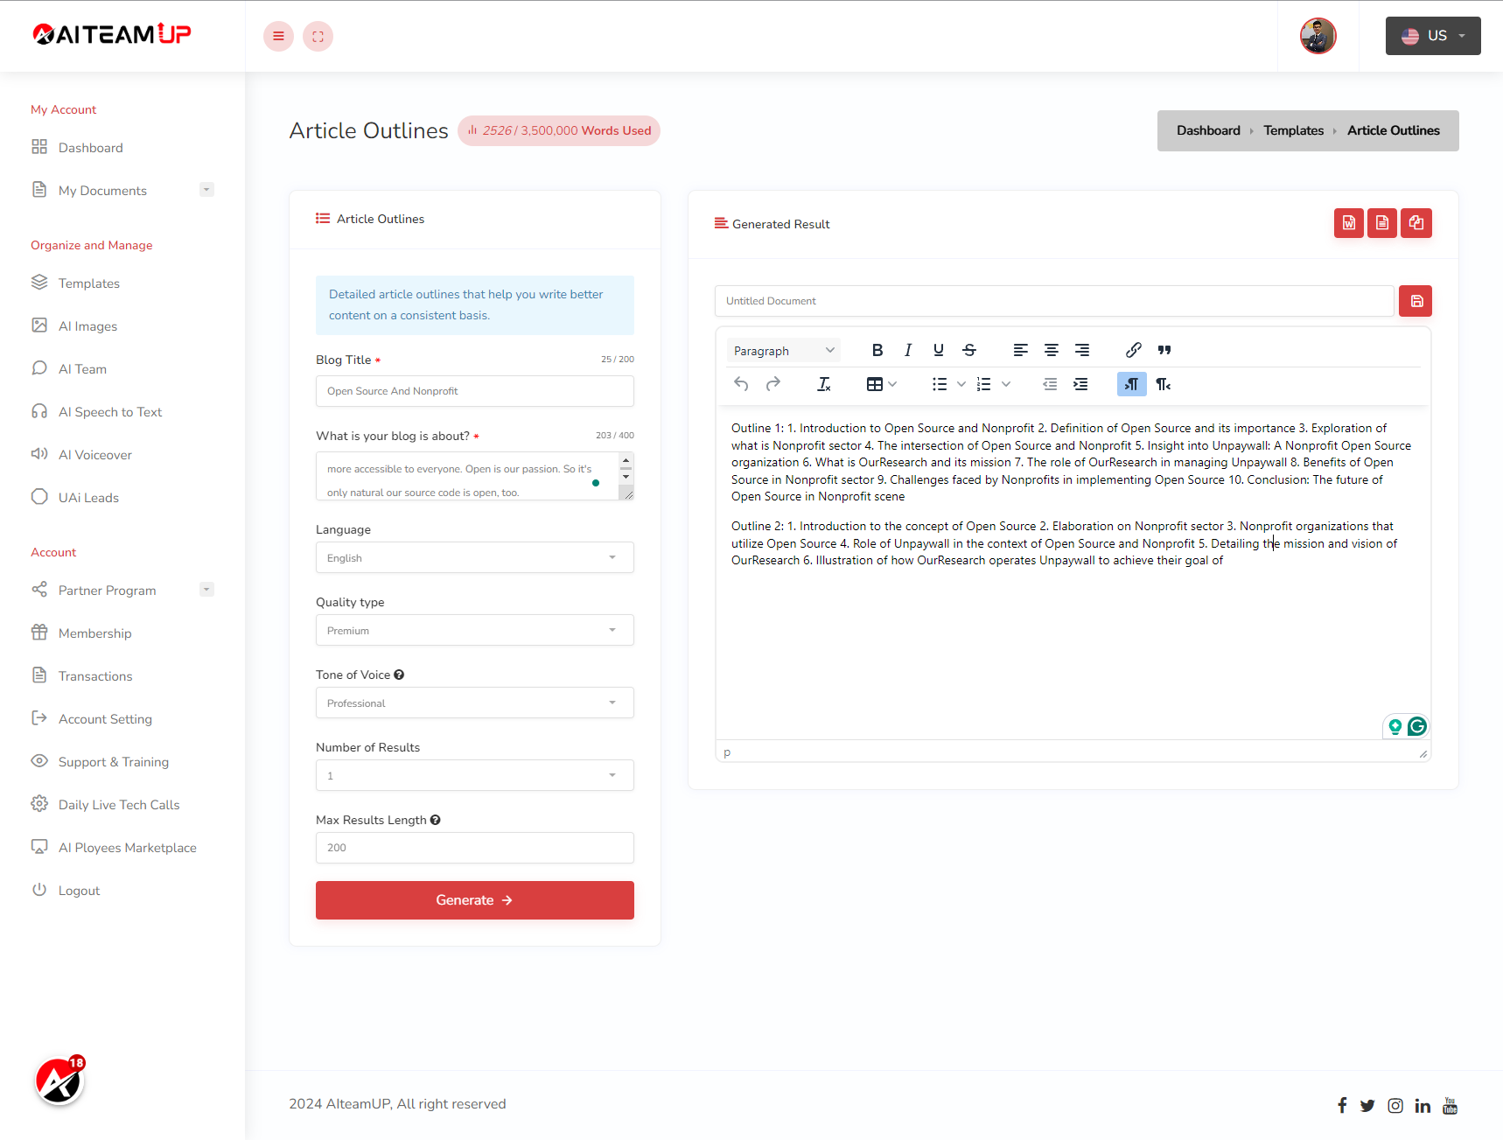
Task: Clear text formatting
Action: (x=824, y=384)
